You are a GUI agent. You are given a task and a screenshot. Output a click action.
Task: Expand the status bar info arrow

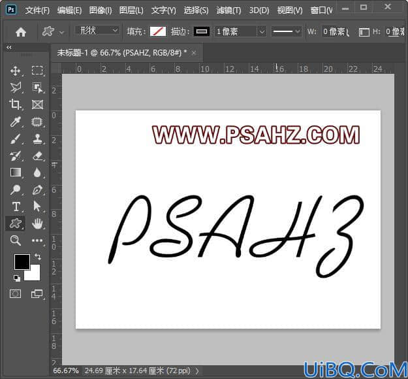click(x=197, y=371)
